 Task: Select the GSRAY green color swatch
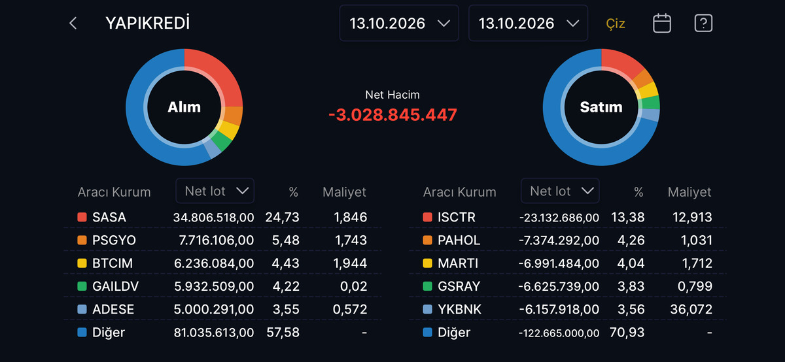click(x=427, y=286)
